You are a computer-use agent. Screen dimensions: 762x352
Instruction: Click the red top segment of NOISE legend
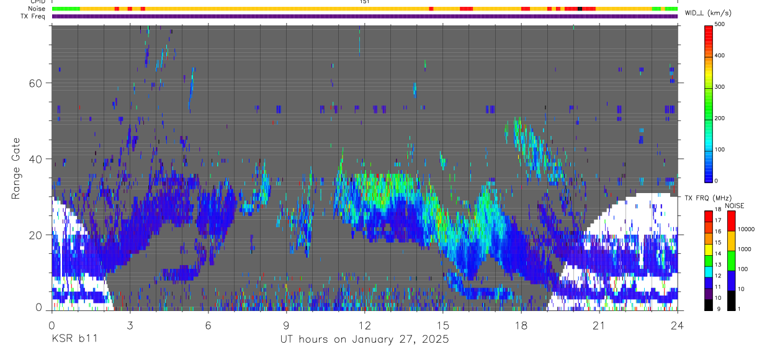click(x=731, y=221)
